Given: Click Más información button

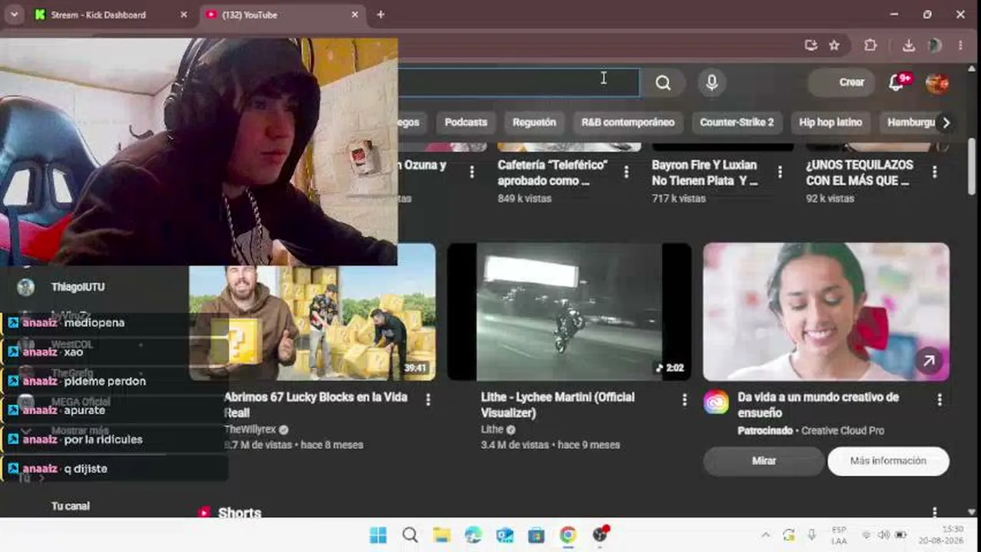Looking at the screenshot, I should (x=888, y=461).
